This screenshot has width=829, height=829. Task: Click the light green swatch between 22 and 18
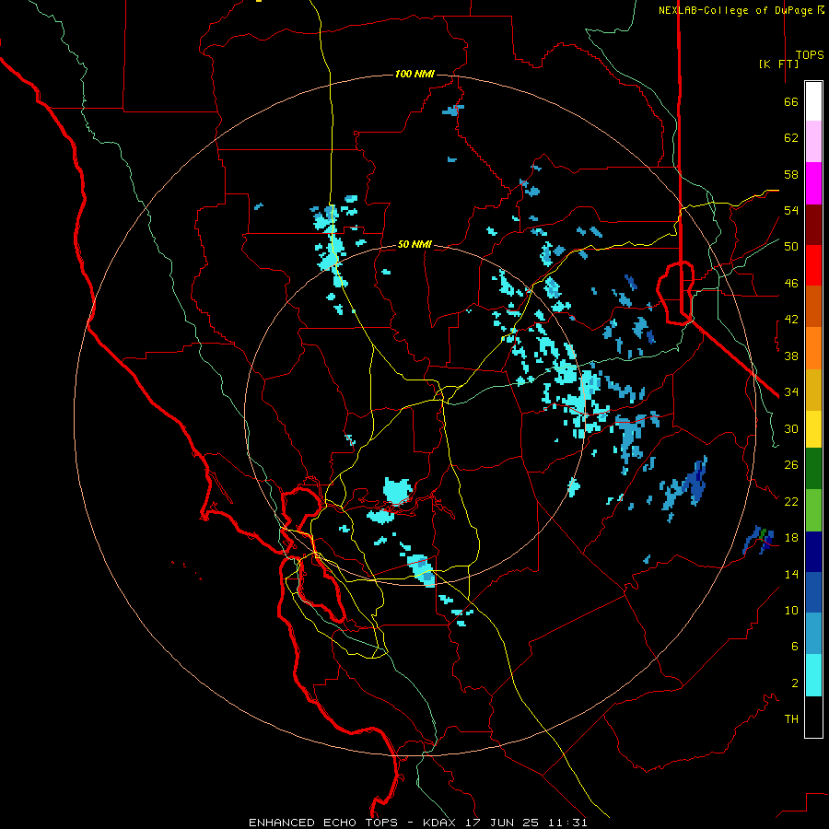[x=813, y=510]
